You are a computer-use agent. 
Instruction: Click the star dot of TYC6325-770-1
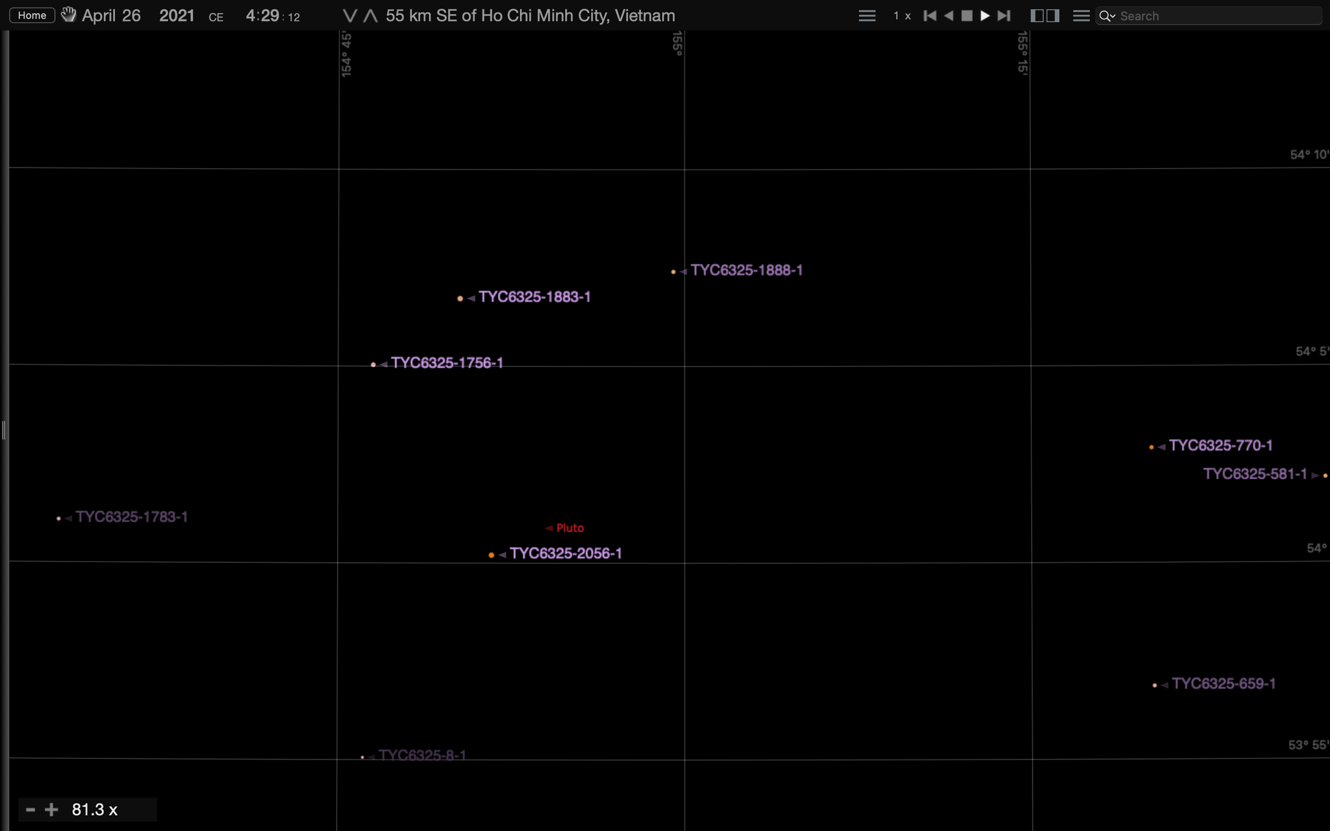click(1151, 447)
